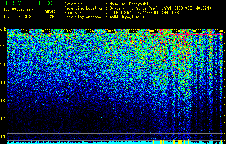226x144 pixels.
Task: Click the A504HB(yagi 4el) antenna text
Action: point(127,17)
